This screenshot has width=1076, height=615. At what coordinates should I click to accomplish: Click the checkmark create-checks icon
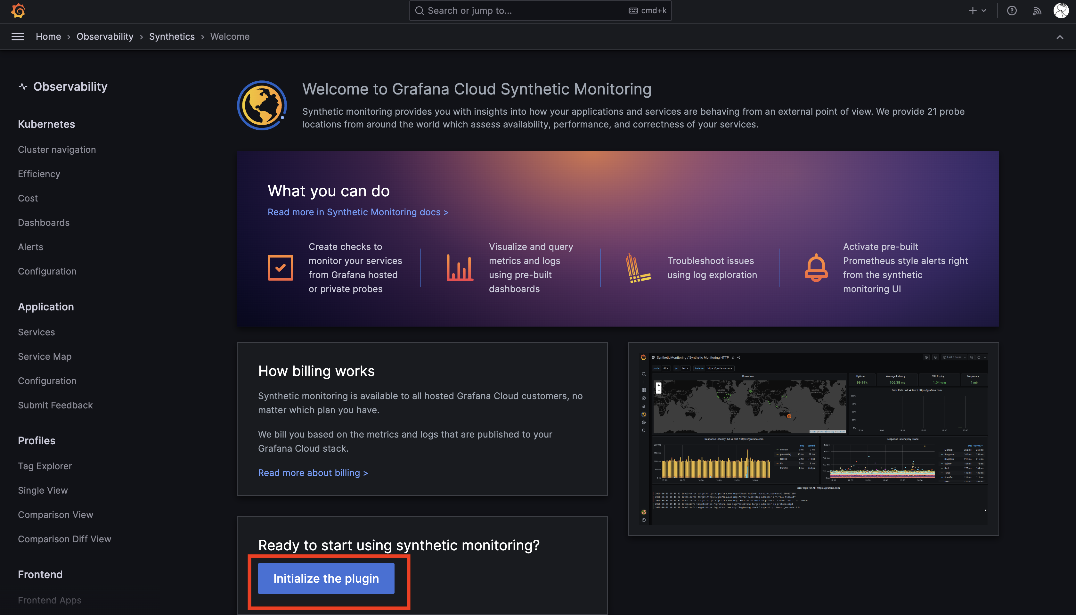(281, 267)
